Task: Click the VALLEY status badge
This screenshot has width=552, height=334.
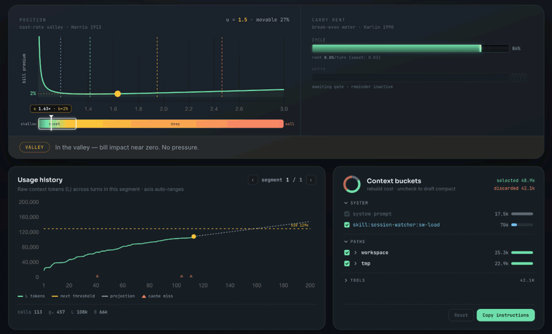Action: point(34,148)
